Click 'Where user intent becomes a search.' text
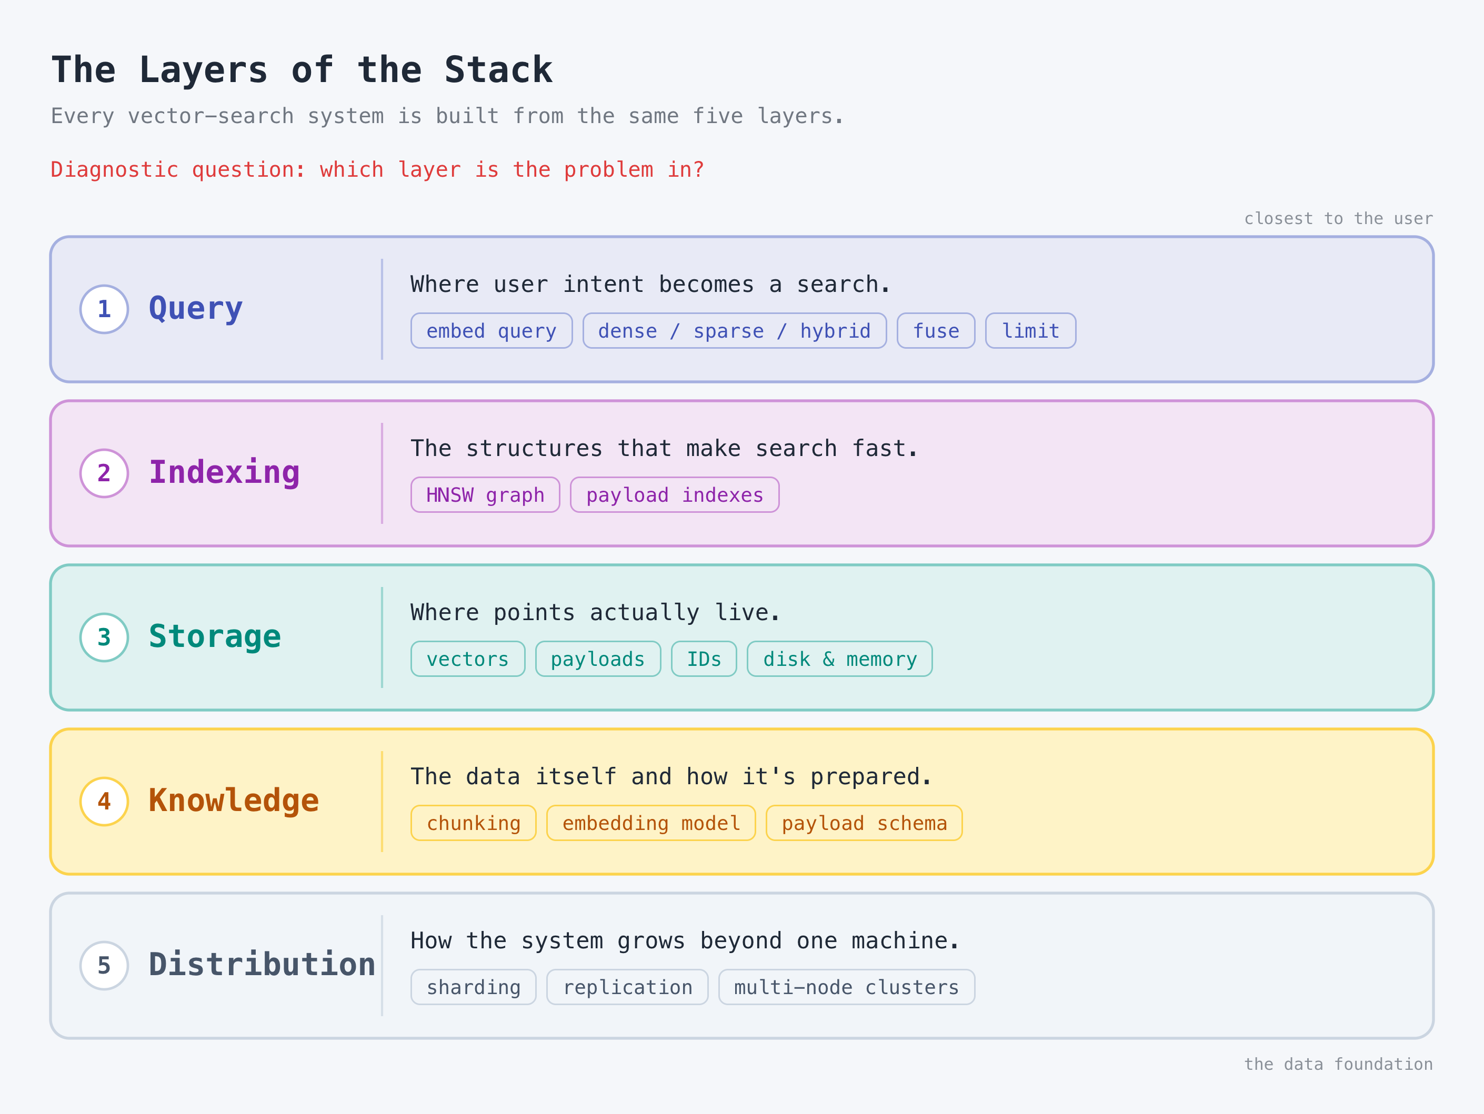 (x=651, y=285)
